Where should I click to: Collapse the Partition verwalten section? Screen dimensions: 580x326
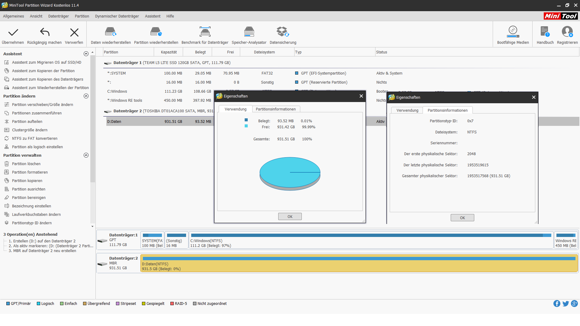[86, 155]
